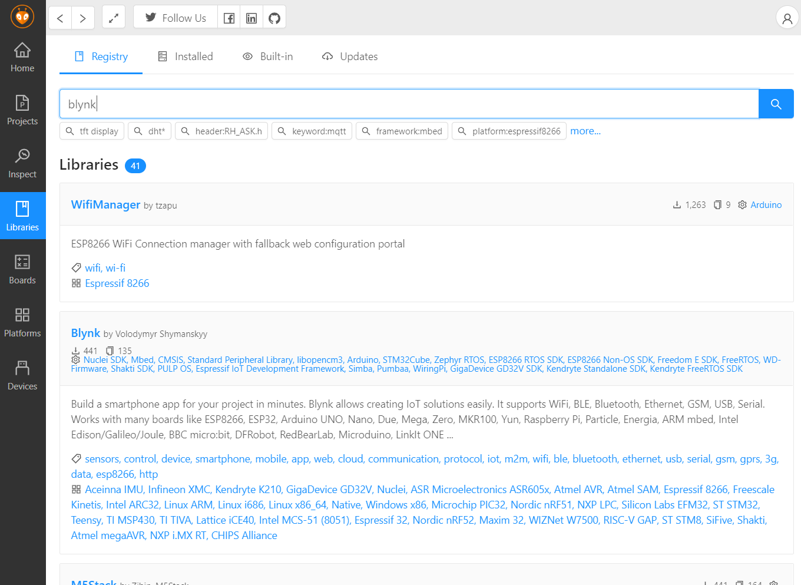The height and width of the screenshot is (585, 801).
Task: Apply the 'dht*' search suggestion
Action: coord(150,131)
